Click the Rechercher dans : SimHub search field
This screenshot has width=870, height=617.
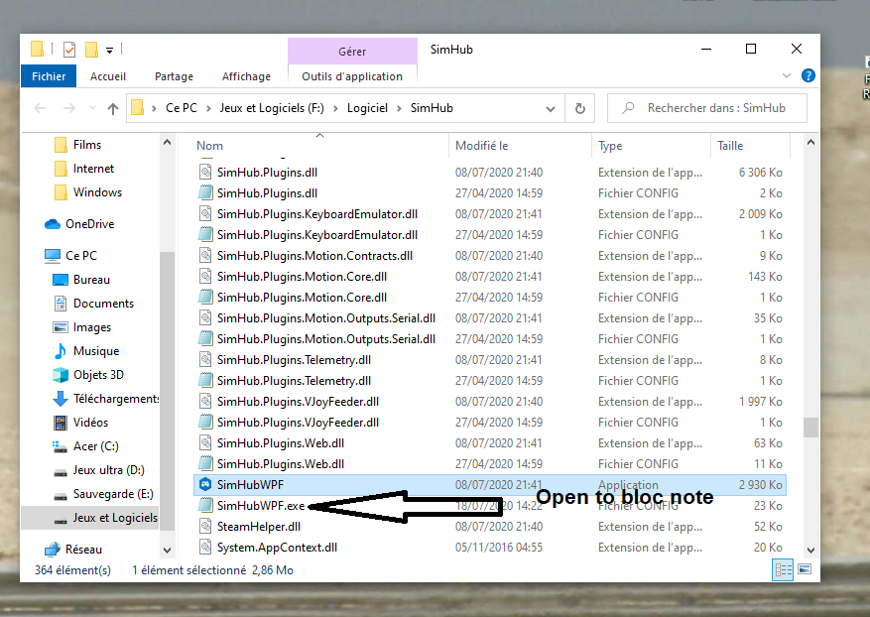pos(707,108)
